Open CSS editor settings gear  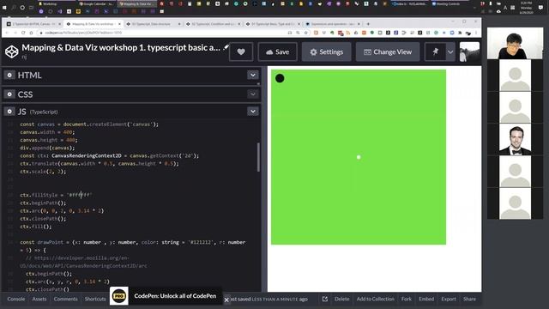point(9,94)
